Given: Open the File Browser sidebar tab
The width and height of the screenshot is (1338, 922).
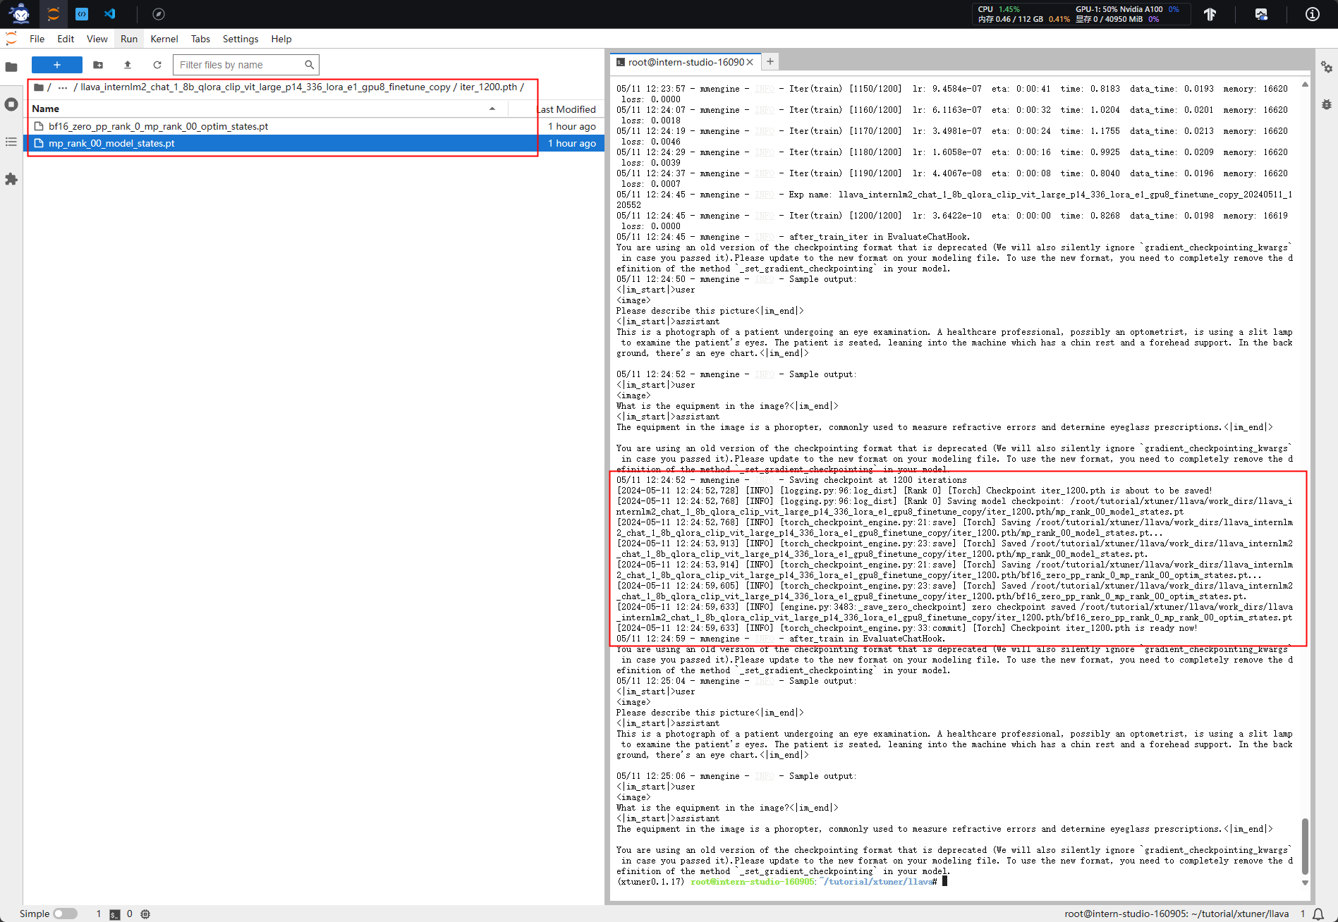Looking at the screenshot, I should tap(11, 67).
